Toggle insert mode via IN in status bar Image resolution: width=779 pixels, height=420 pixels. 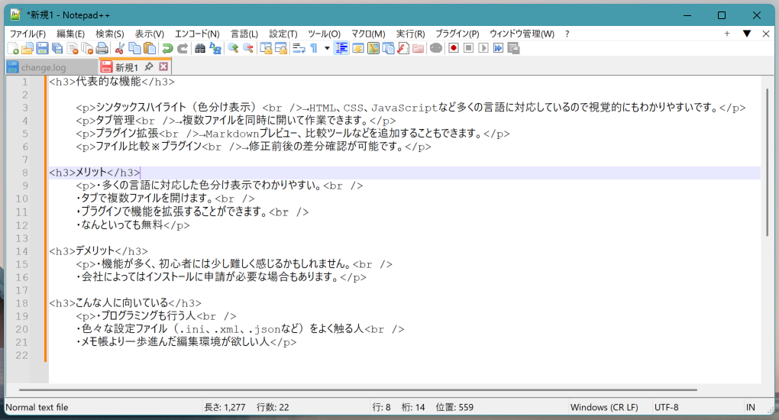pos(750,408)
